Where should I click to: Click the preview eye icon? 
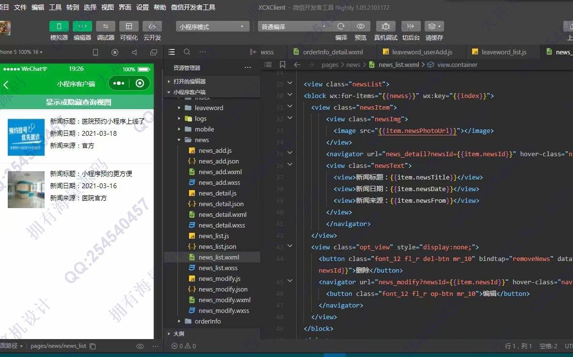(360, 27)
